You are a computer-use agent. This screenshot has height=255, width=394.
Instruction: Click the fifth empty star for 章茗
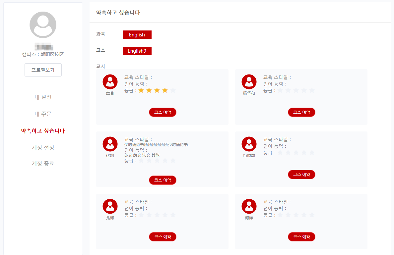click(x=173, y=90)
